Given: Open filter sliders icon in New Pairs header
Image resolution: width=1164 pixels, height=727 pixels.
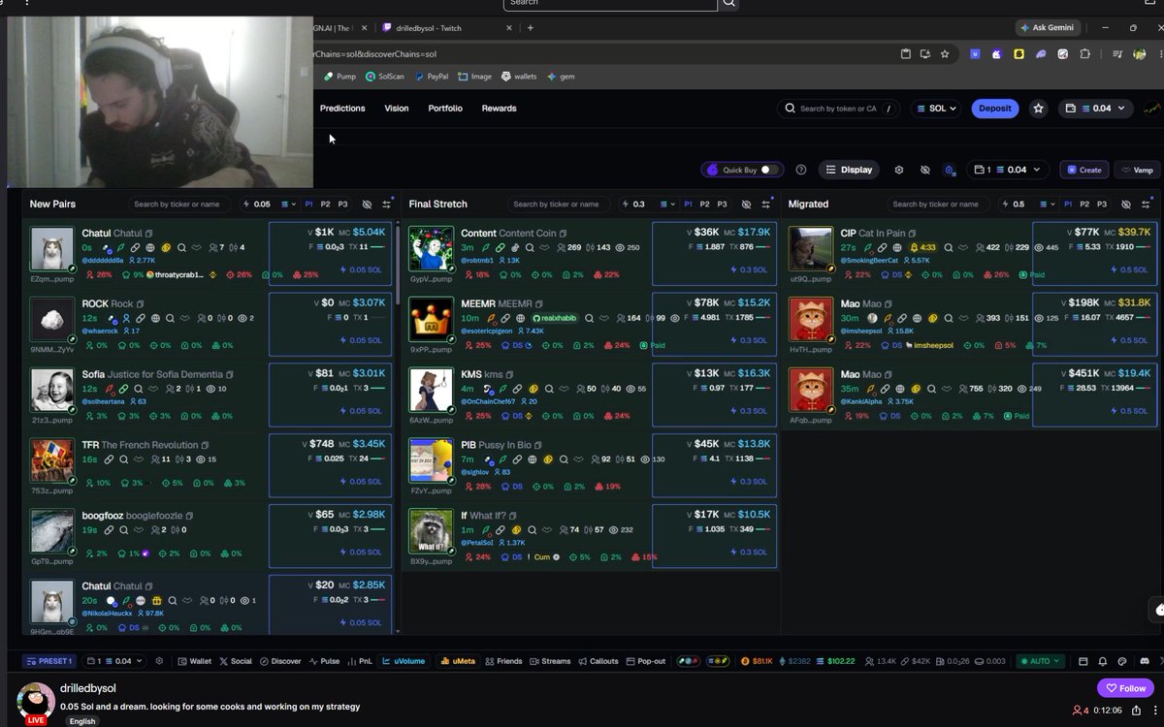Looking at the screenshot, I should [387, 205].
